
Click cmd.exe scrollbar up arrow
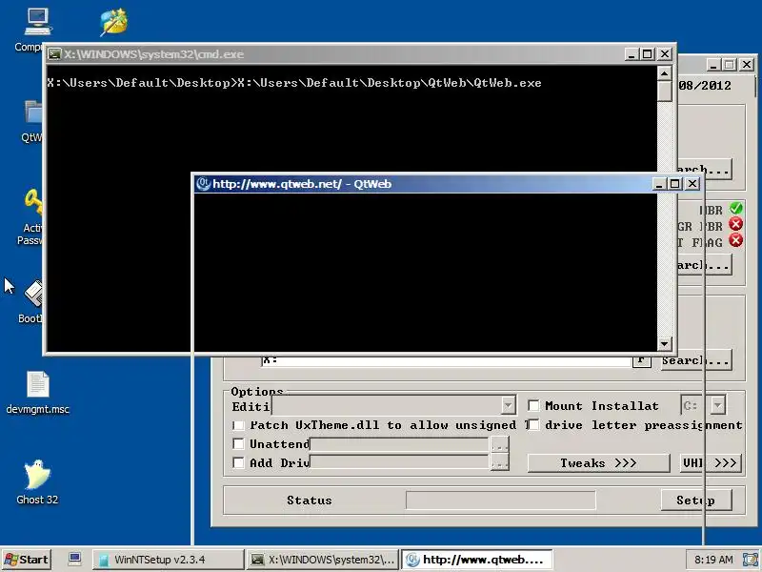(664, 73)
